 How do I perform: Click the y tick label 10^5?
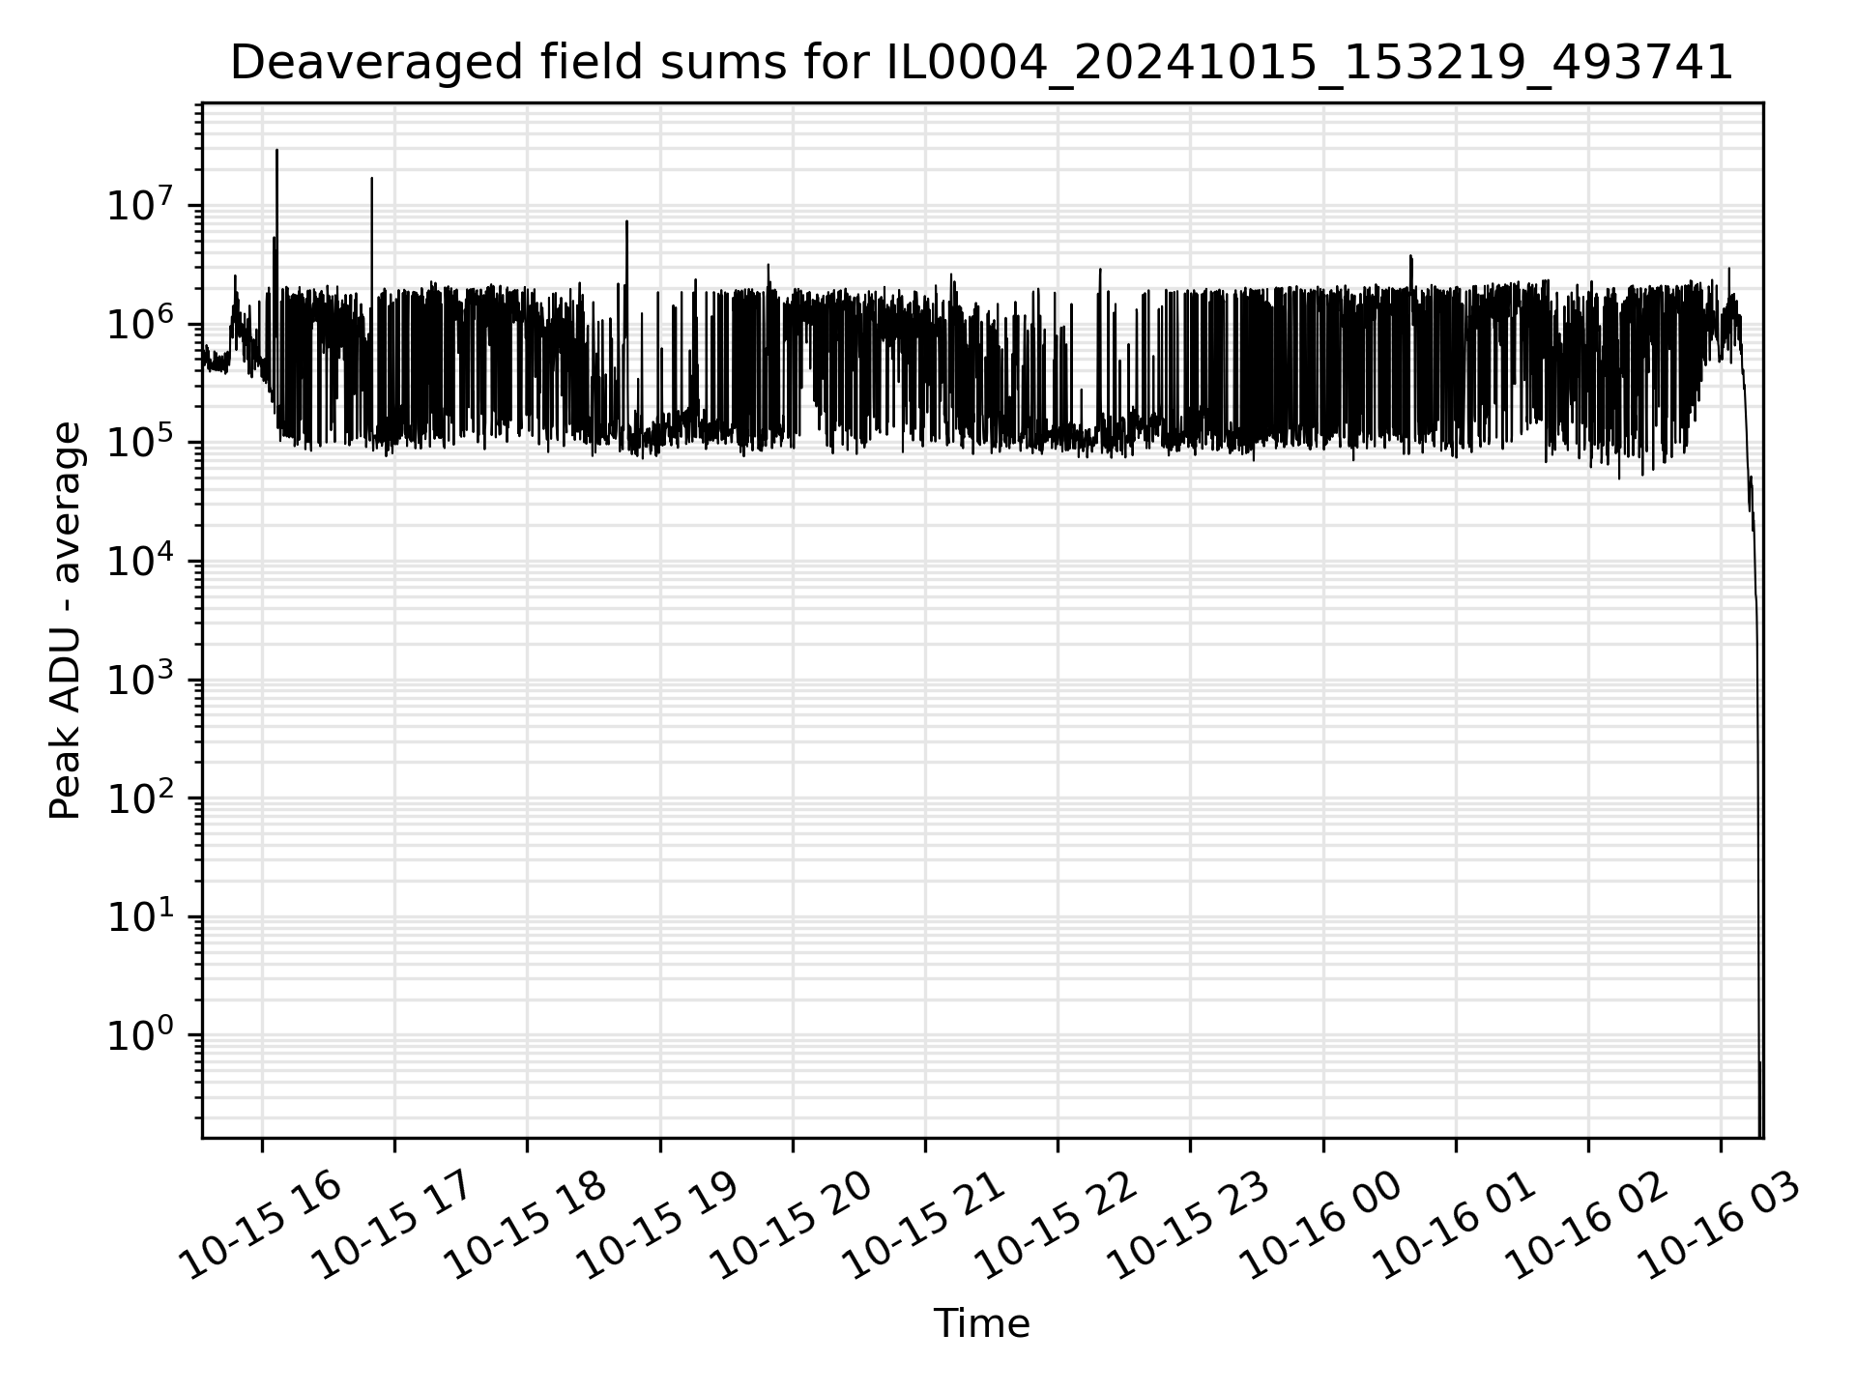pyautogui.click(x=141, y=442)
